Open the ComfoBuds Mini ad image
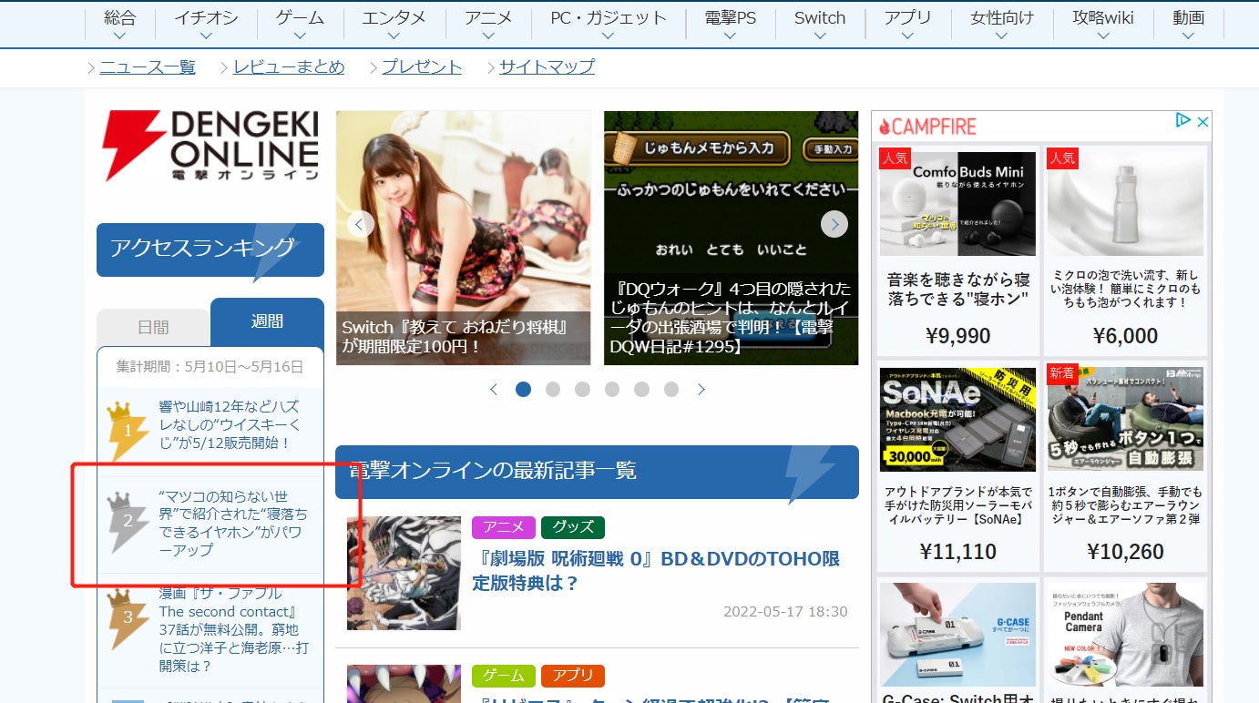The image size is (1259, 703). (x=957, y=204)
